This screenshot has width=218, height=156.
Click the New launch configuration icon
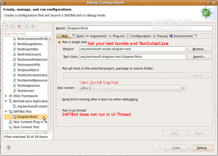(x=7, y=27)
